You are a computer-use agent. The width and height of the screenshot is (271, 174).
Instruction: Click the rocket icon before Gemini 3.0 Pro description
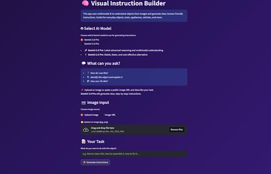point(86,50)
